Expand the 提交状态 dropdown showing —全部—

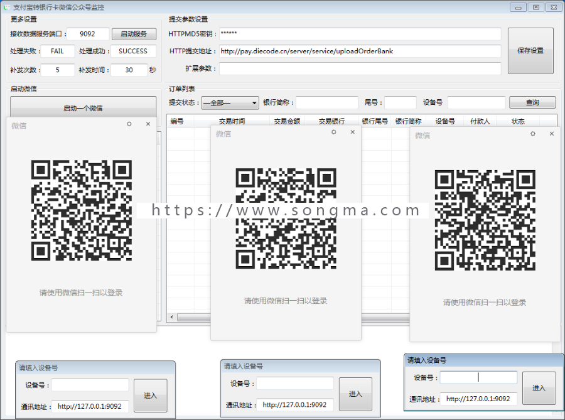coord(230,103)
